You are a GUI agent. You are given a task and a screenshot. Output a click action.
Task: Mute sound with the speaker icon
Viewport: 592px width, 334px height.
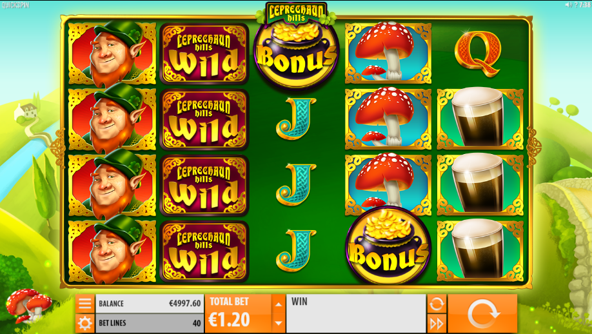click(x=568, y=5)
